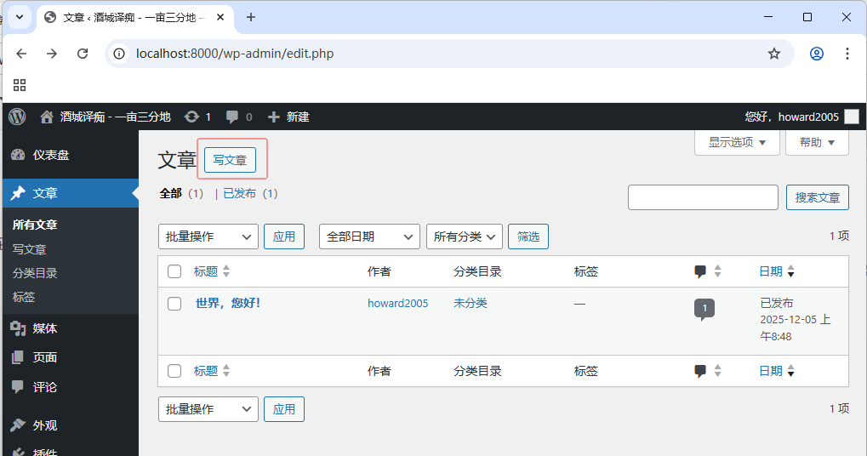Sort by 日期 in table header
Viewport: 867px width, 456px height.
(x=771, y=271)
